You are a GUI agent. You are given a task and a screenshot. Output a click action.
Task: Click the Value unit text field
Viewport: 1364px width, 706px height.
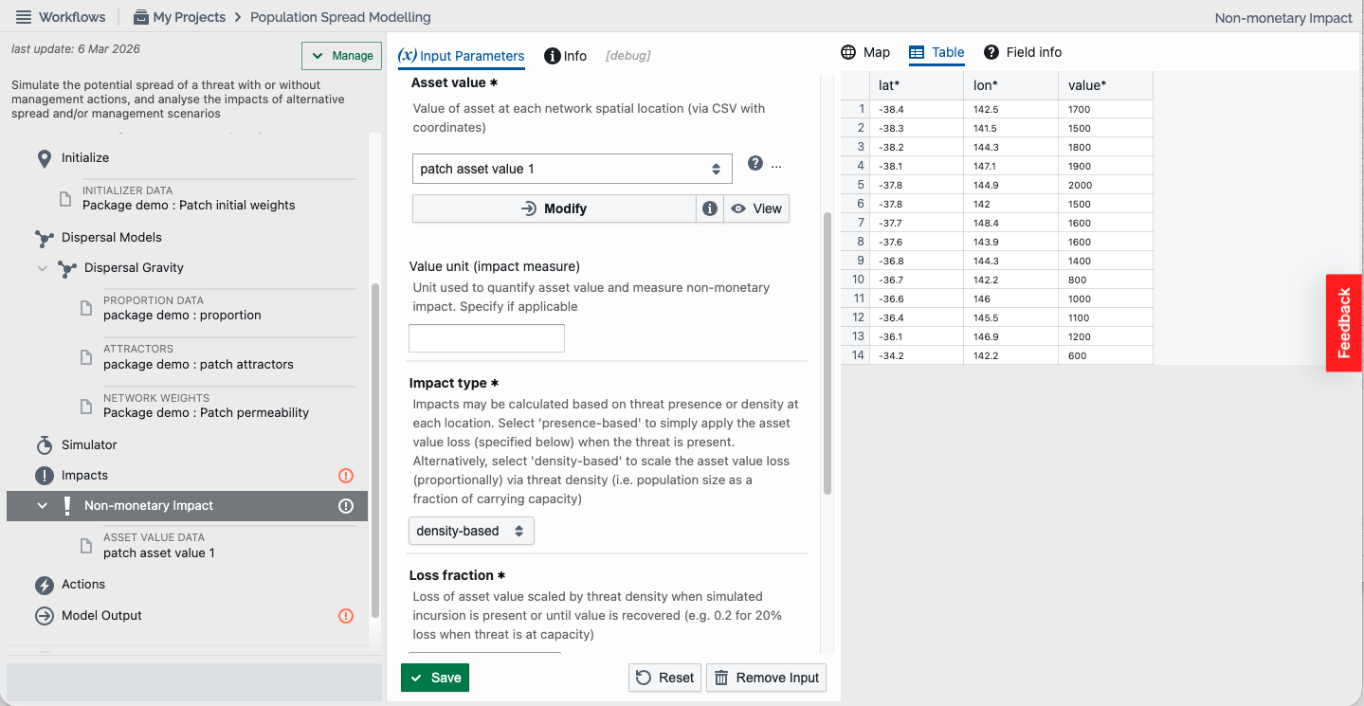[486, 338]
